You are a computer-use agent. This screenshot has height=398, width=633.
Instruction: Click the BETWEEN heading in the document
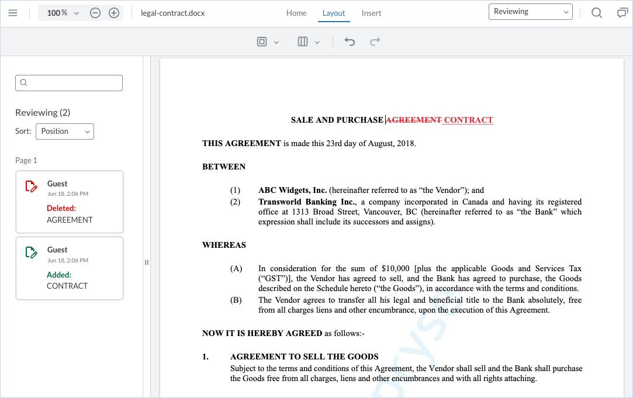coord(224,167)
